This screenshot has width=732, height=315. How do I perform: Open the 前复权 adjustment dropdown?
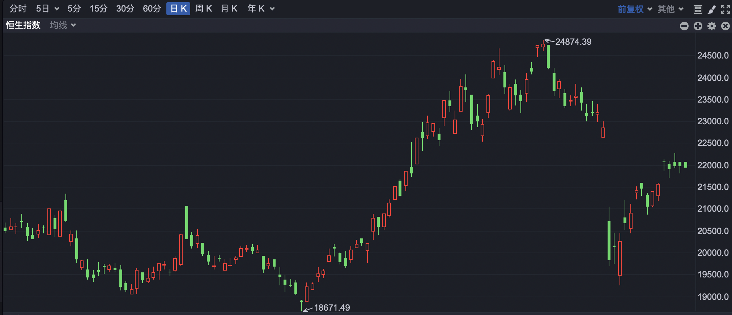click(x=635, y=9)
